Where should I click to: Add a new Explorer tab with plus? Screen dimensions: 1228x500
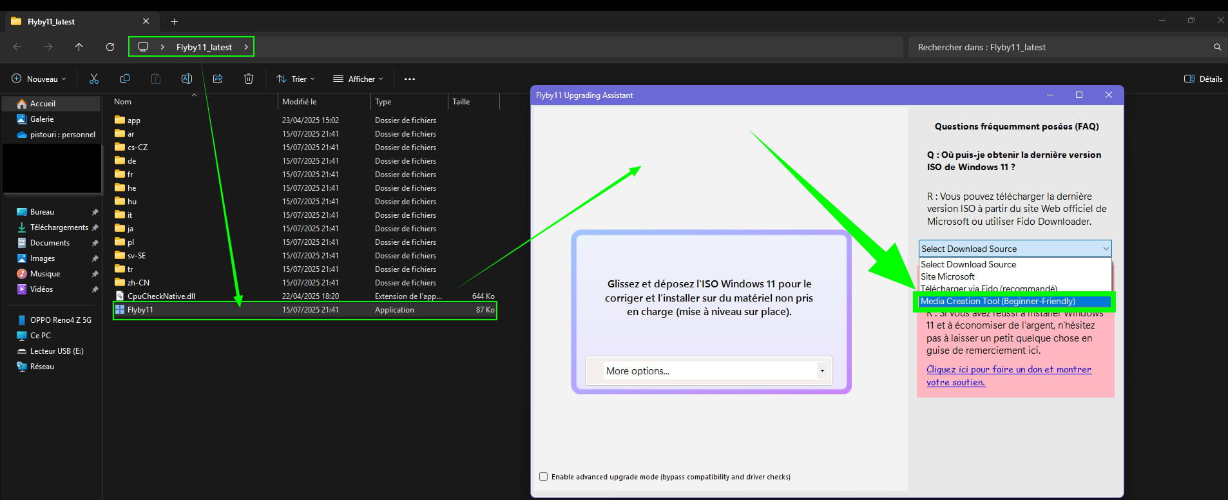click(174, 21)
